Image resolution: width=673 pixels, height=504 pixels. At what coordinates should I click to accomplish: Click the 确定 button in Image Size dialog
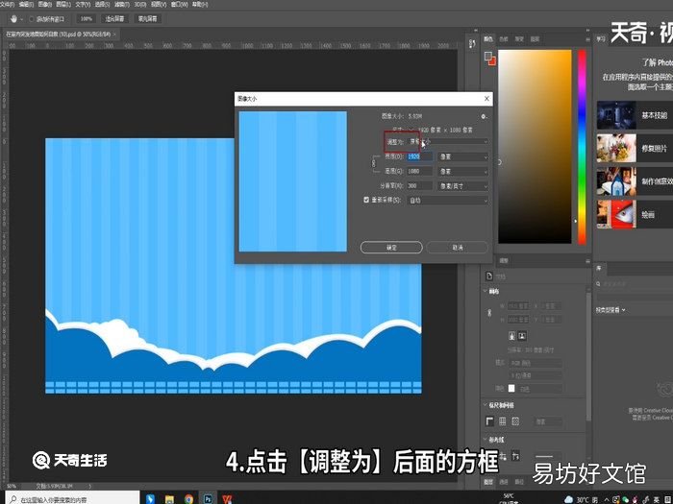391,248
